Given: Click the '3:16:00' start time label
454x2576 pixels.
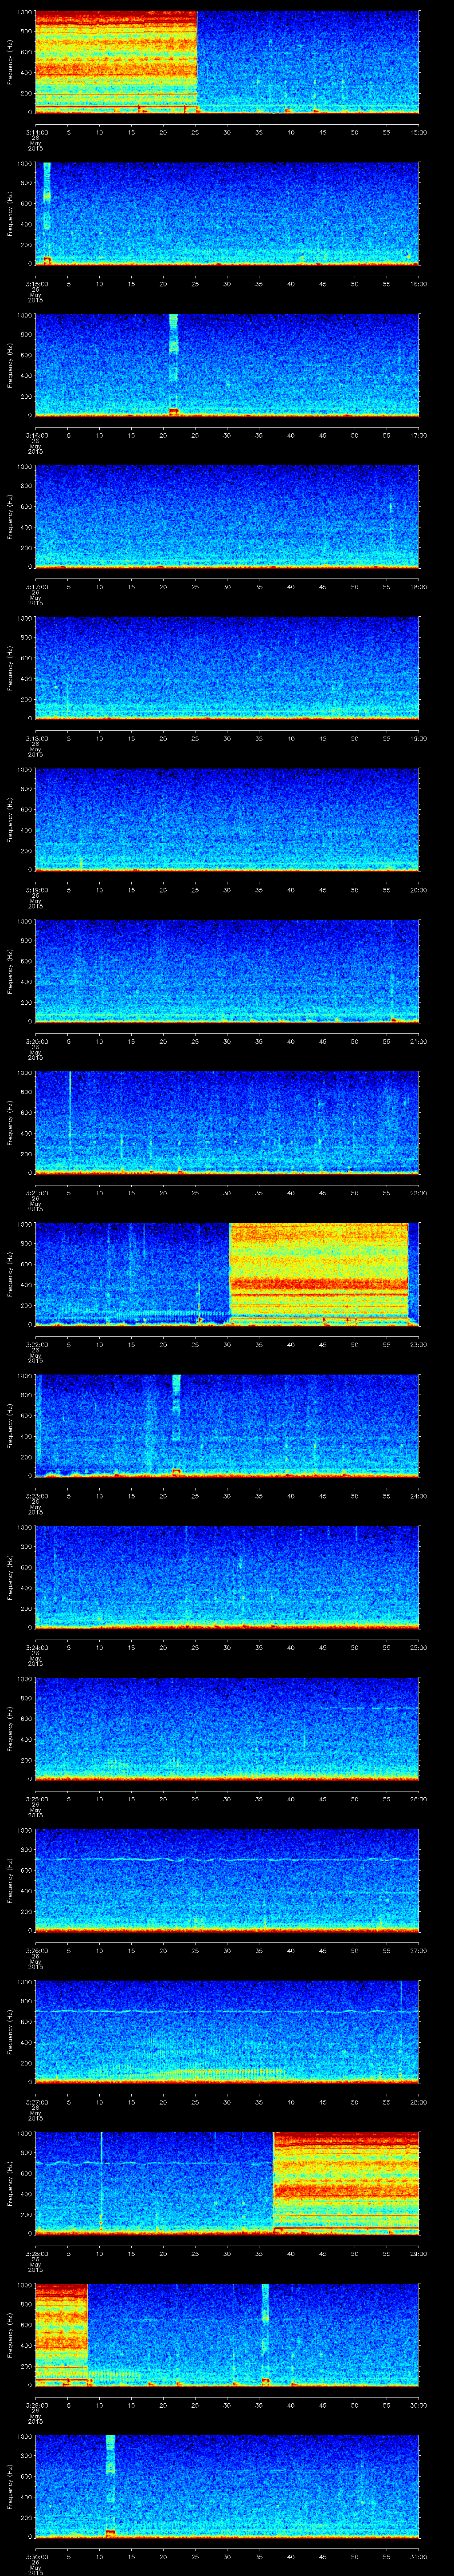Looking at the screenshot, I should [36, 435].
